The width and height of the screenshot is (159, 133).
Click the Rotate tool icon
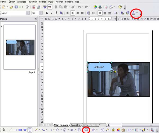(x=129, y=130)
